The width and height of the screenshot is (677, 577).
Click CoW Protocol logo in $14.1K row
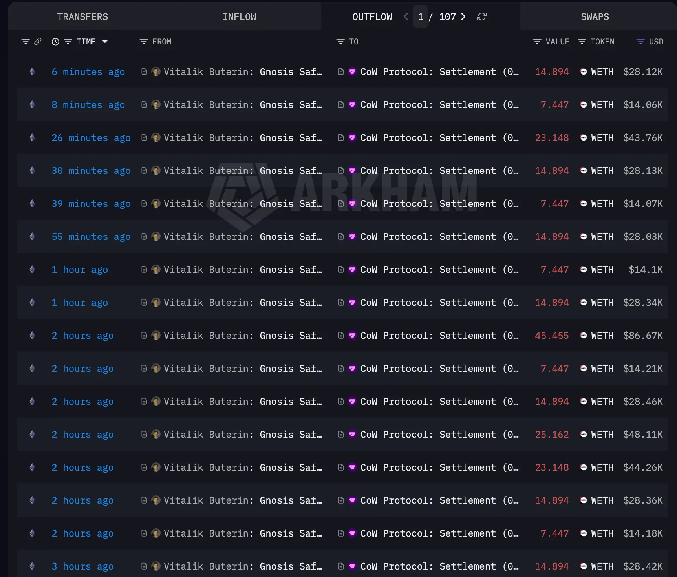click(x=352, y=269)
